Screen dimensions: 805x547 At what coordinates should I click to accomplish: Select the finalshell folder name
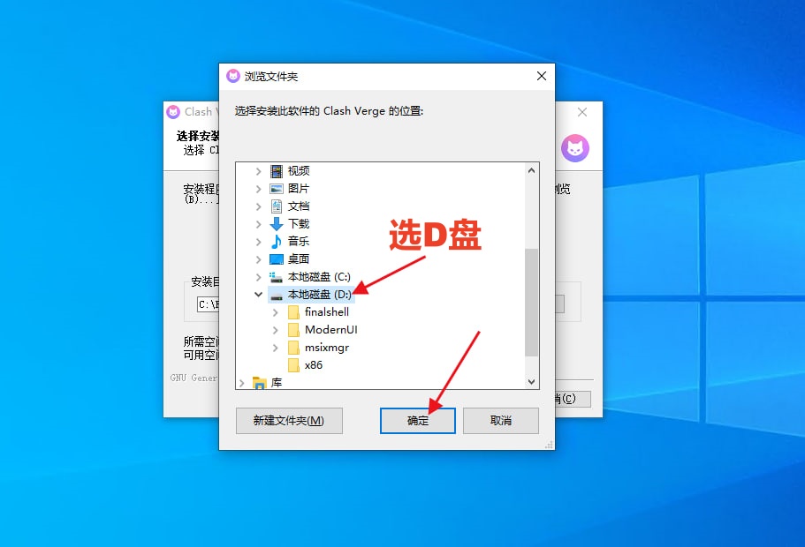pyautogui.click(x=327, y=311)
